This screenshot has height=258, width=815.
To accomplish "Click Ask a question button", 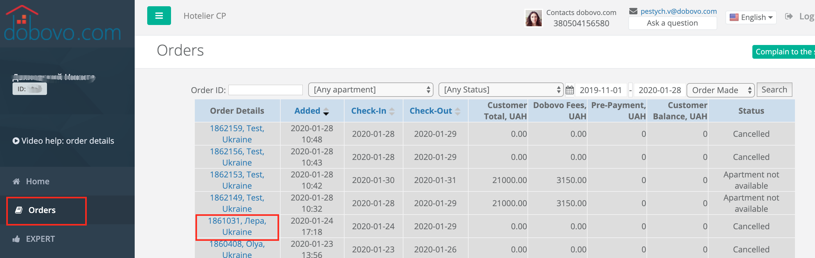I will (672, 23).
